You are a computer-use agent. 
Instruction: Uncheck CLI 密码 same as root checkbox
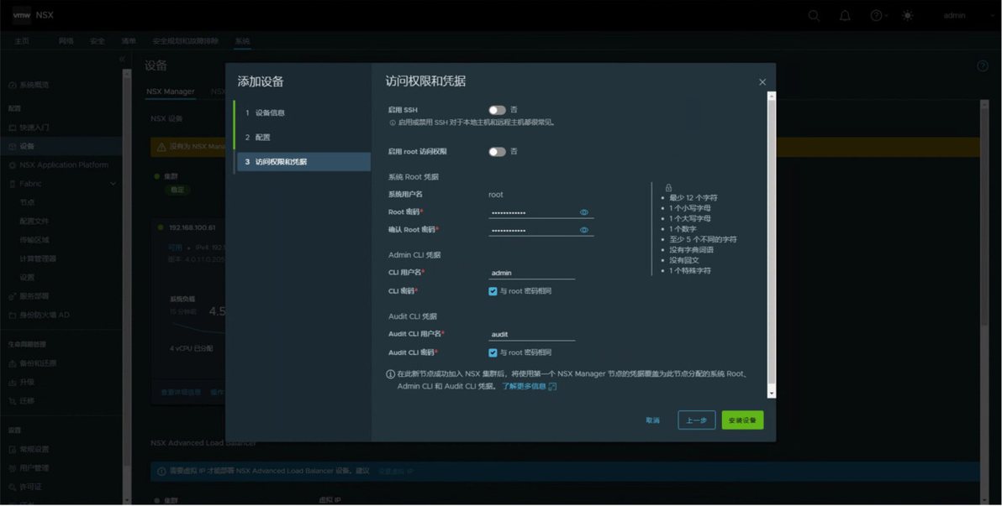tap(493, 291)
